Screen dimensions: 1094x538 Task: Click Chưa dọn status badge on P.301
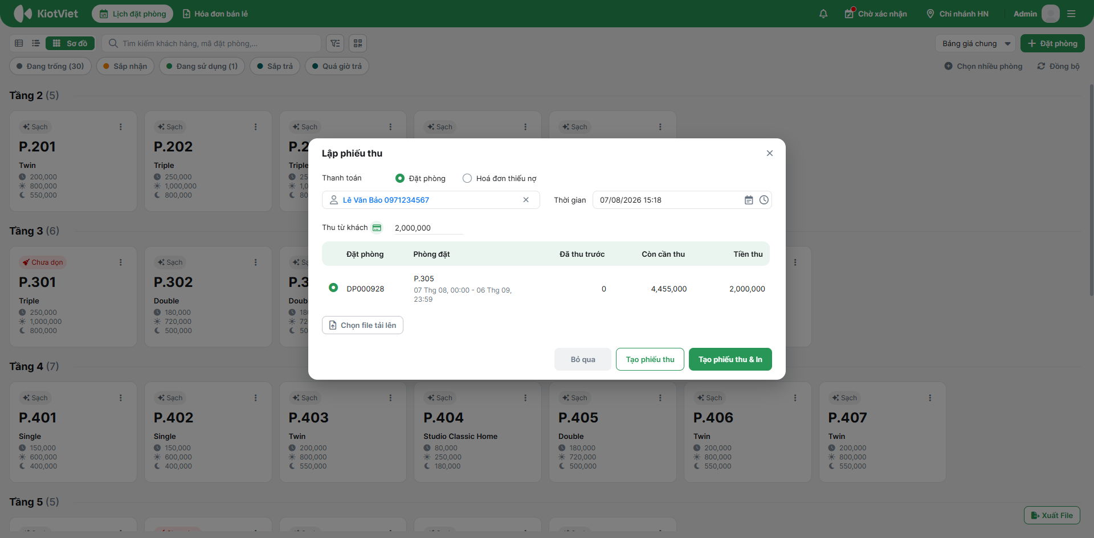click(43, 262)
